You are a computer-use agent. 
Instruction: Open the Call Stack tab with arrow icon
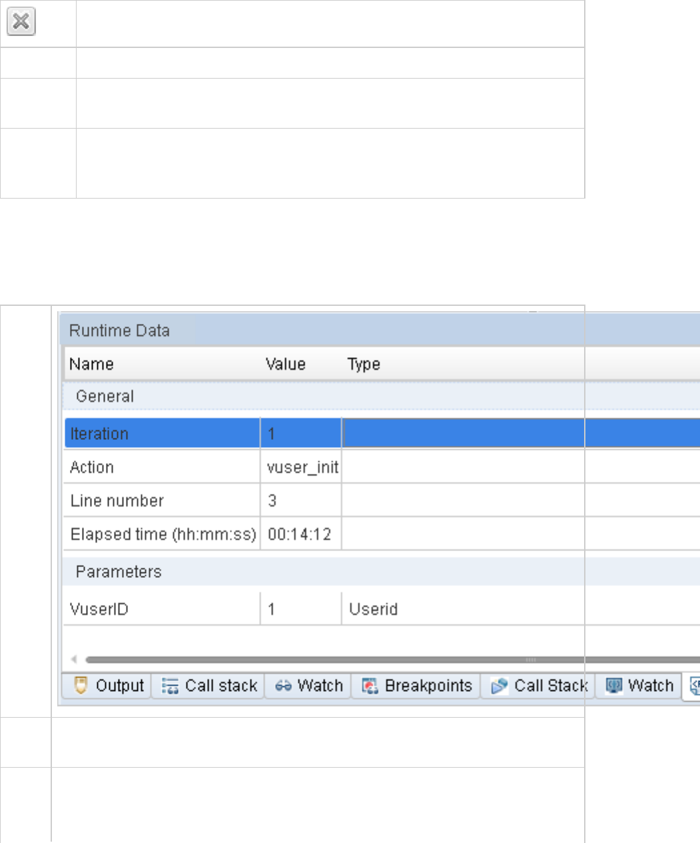click(x=537, y=686)
